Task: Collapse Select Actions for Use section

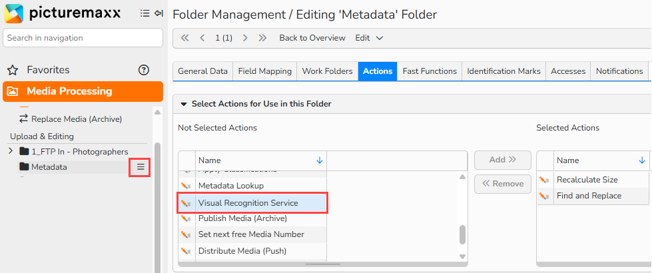Action: tap(184, 104)
